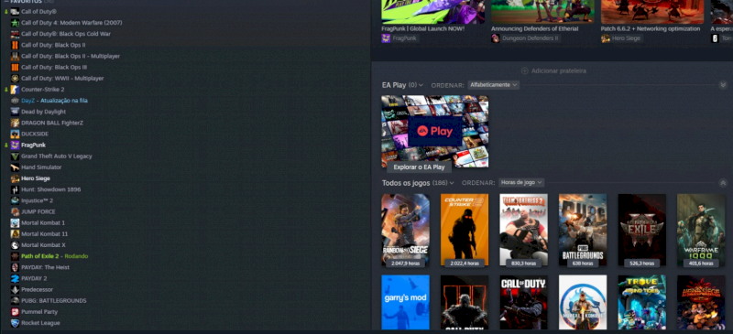Open FragPunk Global Launch NOW news

(x=422, y=29)
